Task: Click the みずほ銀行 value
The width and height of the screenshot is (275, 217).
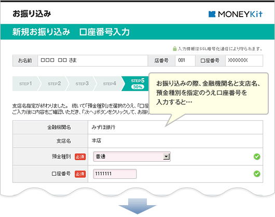Action: (x=103, y=127)
